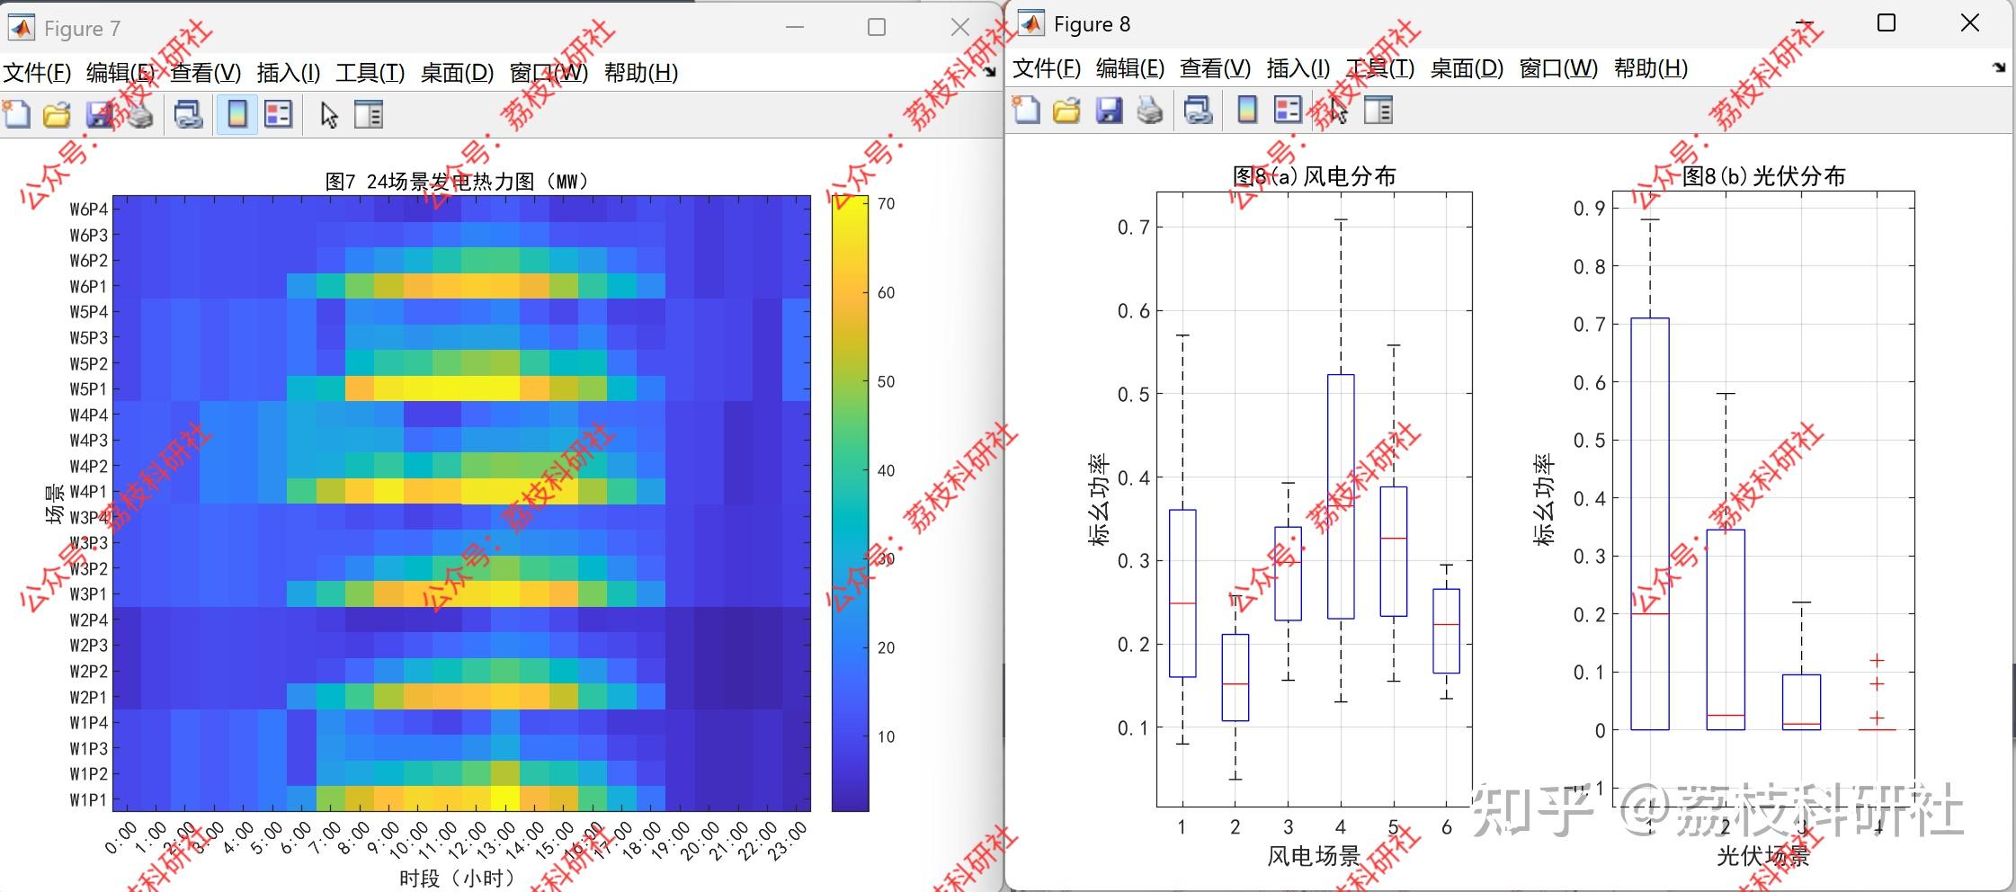Click title 图8(a)风电分布
2016x892 pixels.
click(1314, 176)
